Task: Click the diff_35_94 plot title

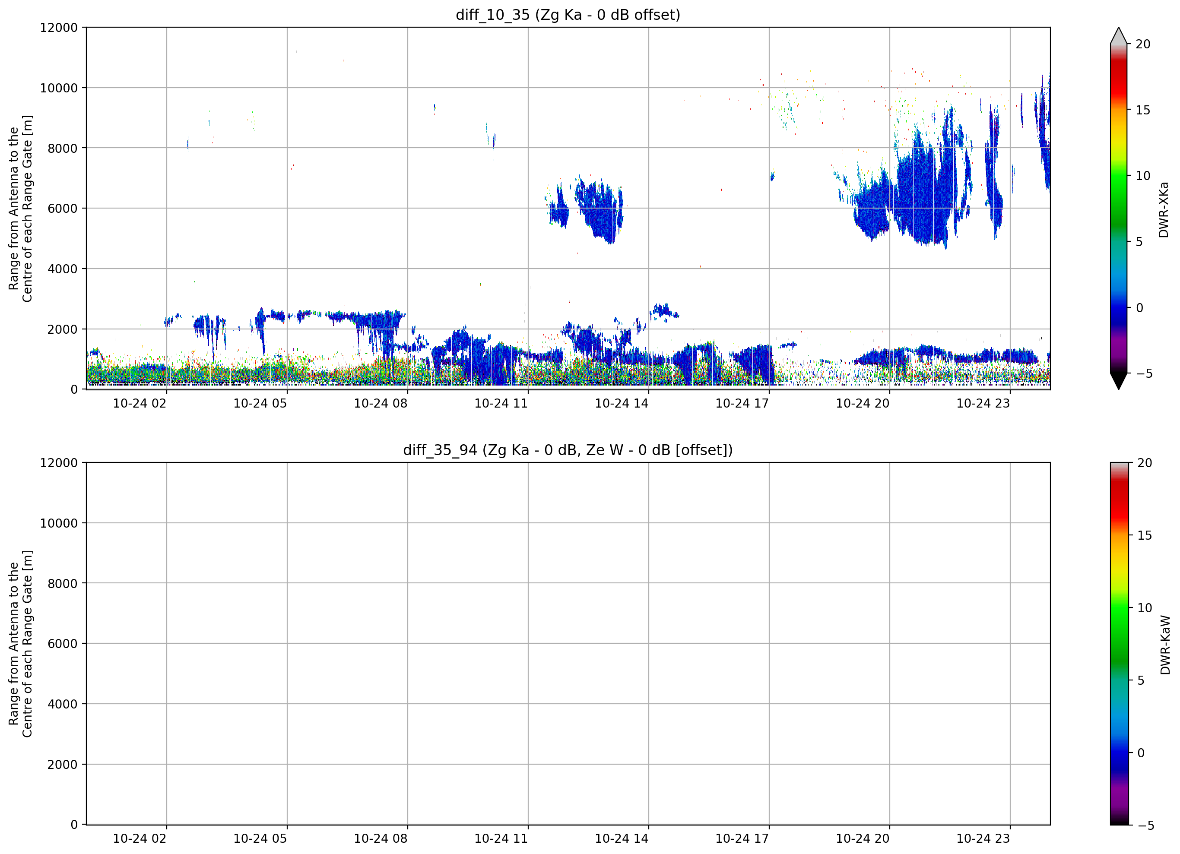Action: coord(568,450)
